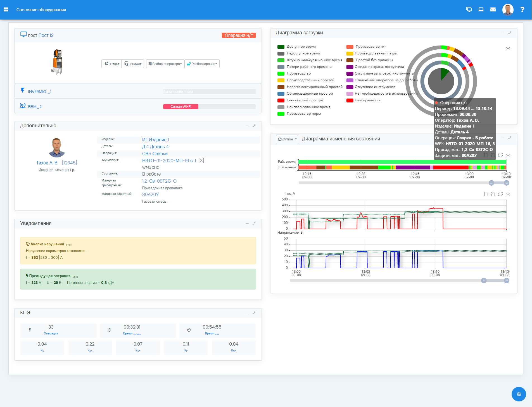
Task: Open the Online mode dropdown
Action: 287,139
